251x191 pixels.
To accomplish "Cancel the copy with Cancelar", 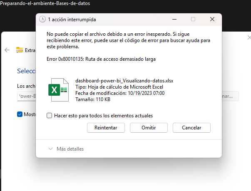I will pyautogui.click(x=191, y=128).
